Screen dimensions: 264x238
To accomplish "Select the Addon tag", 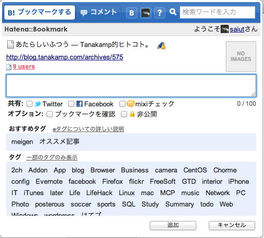I will 38,170.
